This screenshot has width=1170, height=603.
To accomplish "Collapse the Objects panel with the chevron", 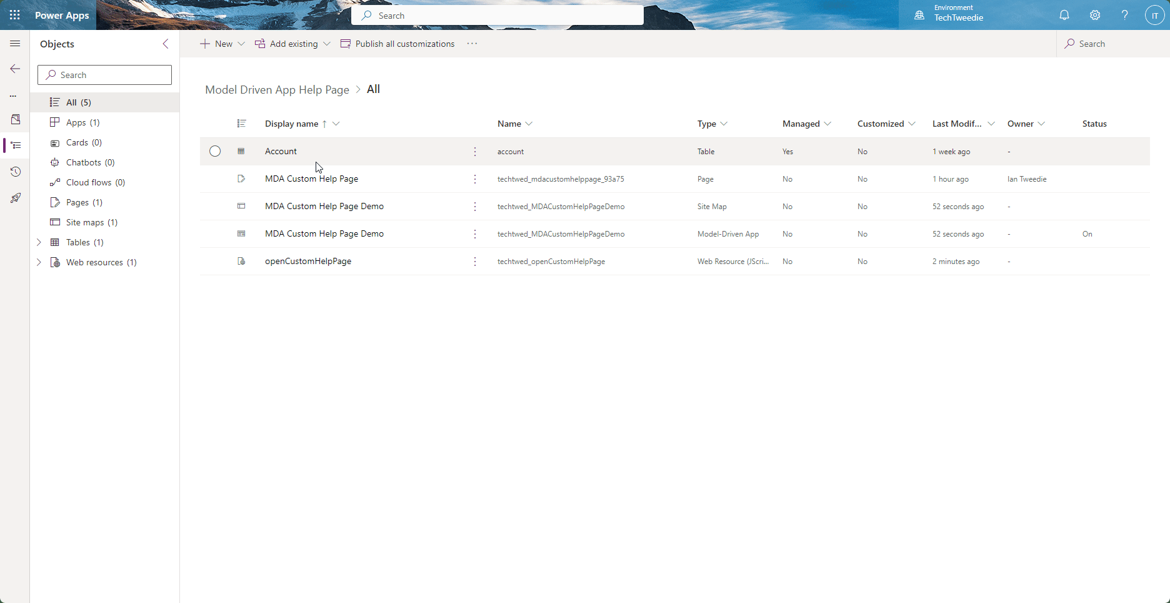I will [x=165, y=44].
